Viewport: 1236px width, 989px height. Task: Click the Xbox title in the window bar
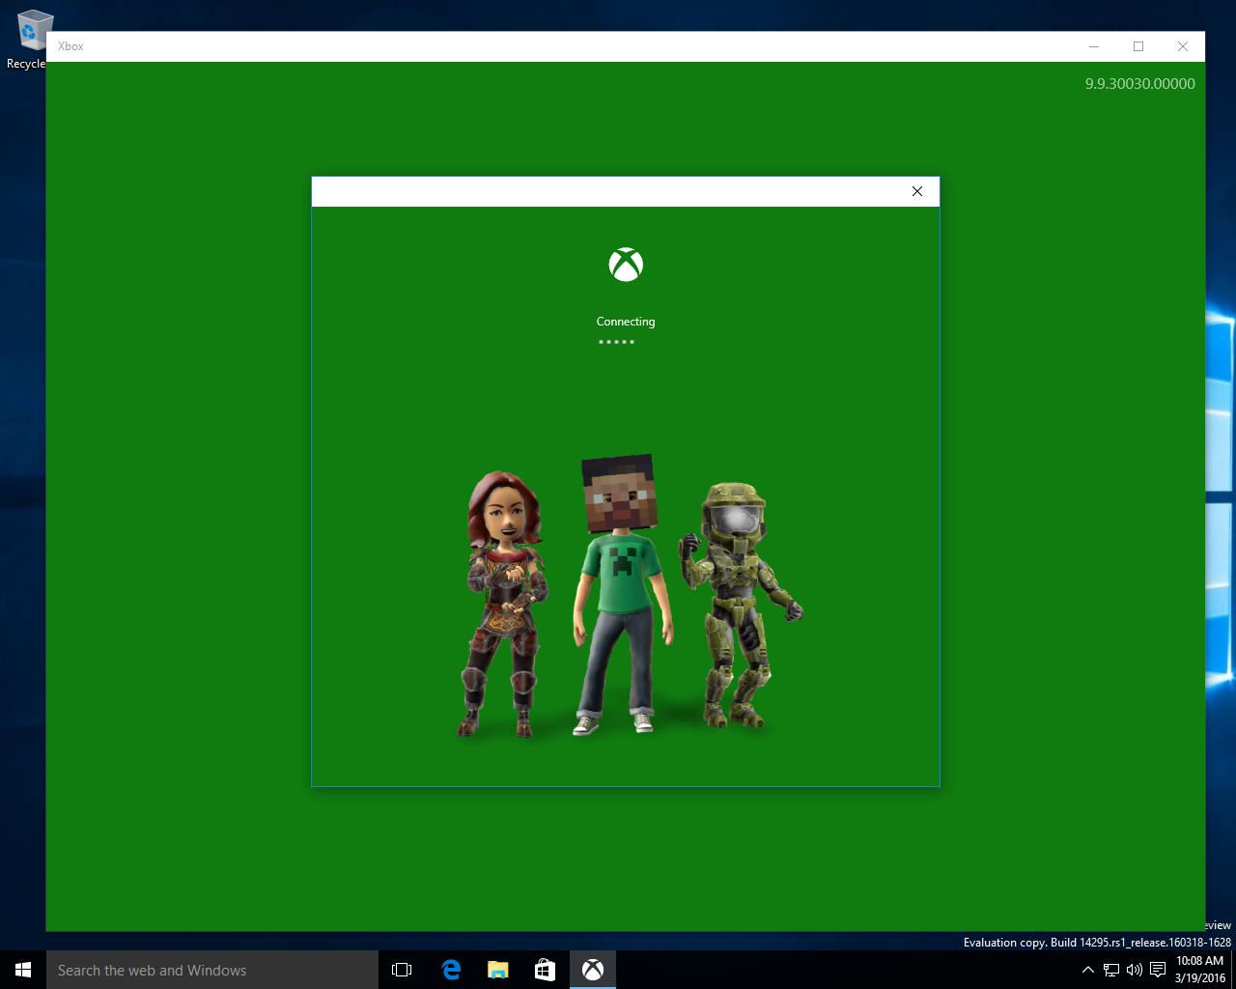(x=70, y=46)
